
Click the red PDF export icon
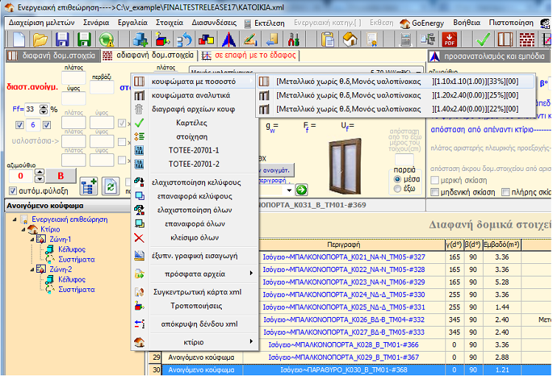[x=449, y=38]
